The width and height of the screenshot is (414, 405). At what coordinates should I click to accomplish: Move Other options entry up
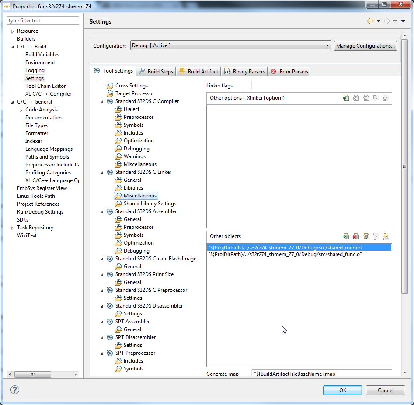376,98
